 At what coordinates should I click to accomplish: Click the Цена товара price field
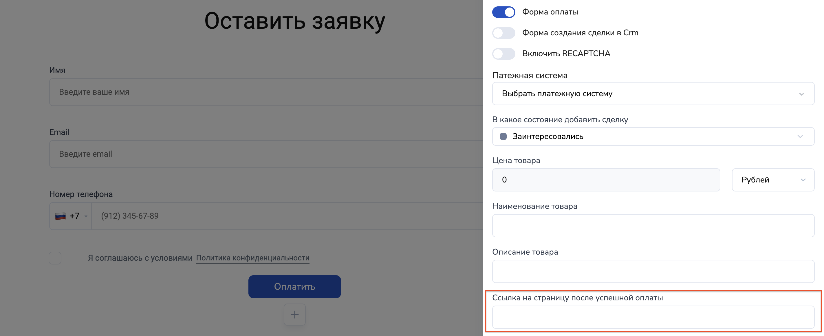click(605, 180)
